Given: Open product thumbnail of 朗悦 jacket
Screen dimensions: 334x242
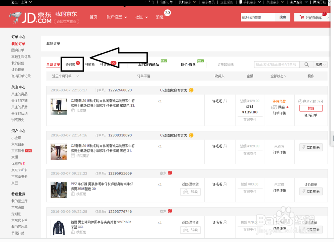Looking at the screenshot, I should coord(58,228).
